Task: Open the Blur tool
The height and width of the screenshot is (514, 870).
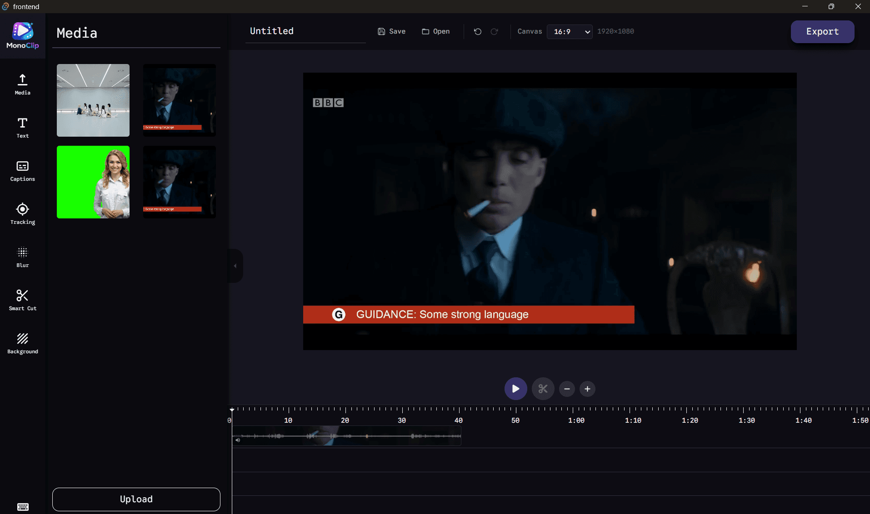Action: (x=22, y=257)
